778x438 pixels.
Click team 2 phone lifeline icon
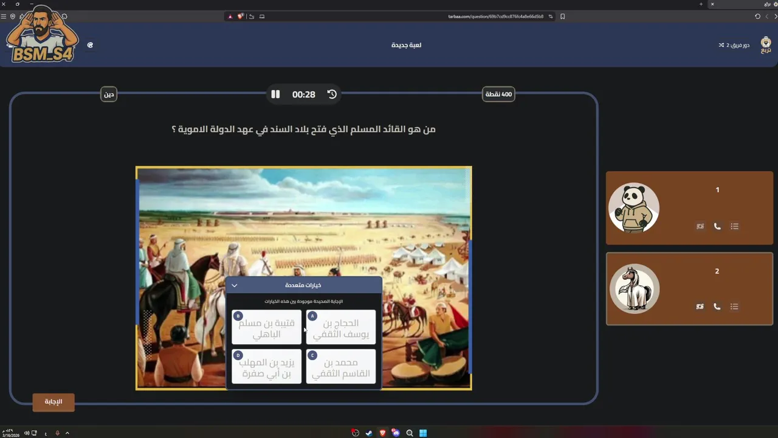[717, 307]
